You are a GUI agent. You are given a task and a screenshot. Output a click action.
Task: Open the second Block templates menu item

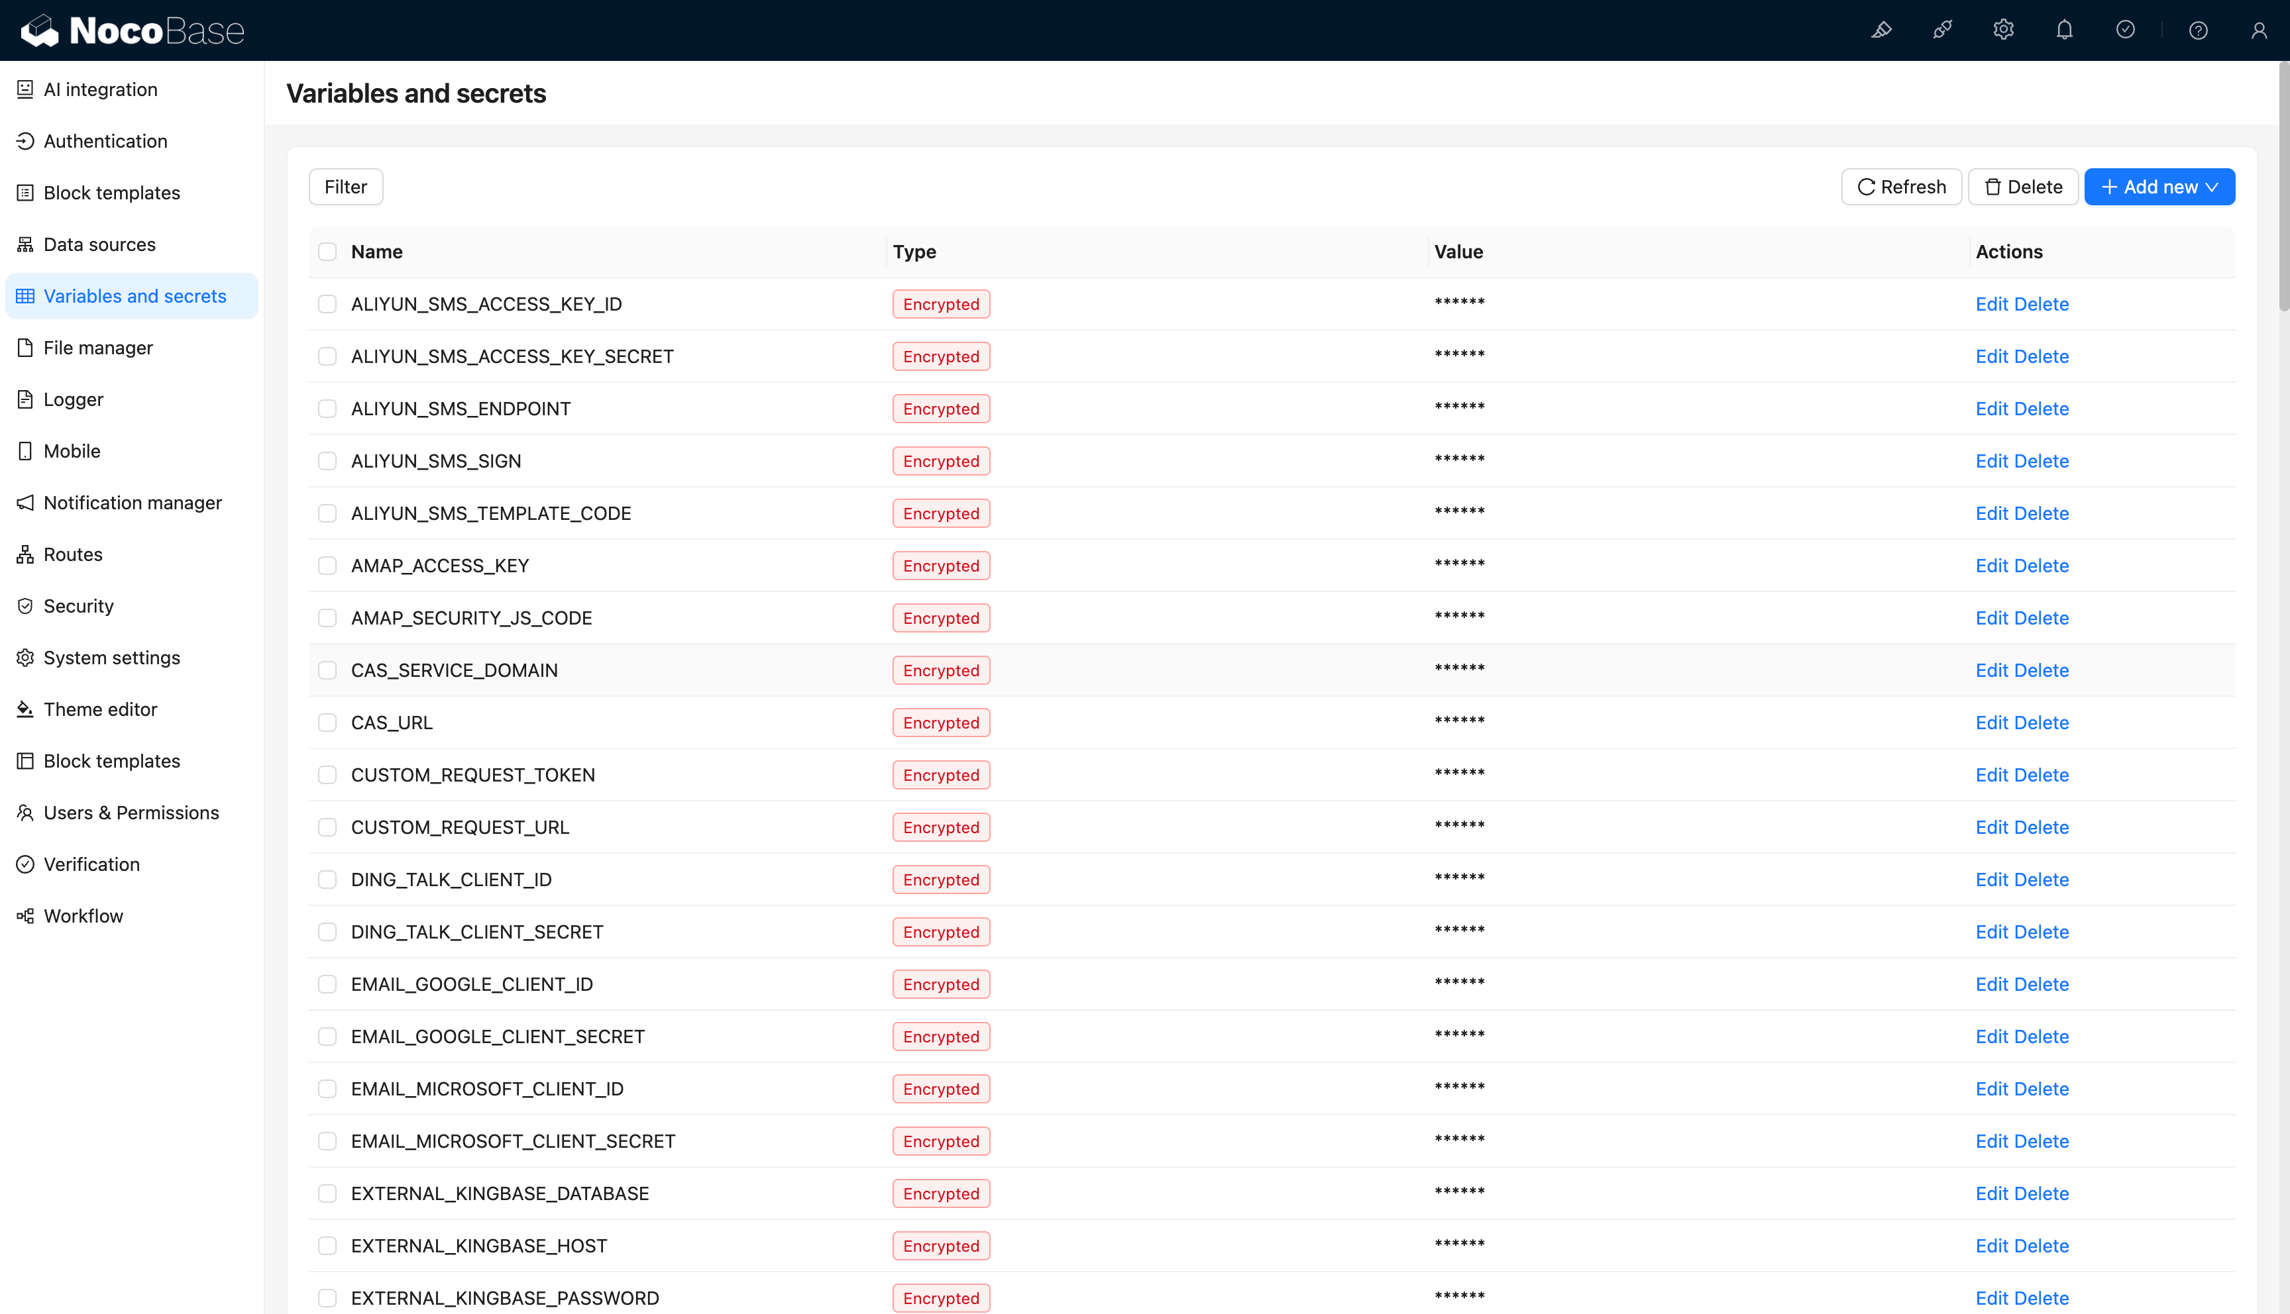click(x=132, y=761)
